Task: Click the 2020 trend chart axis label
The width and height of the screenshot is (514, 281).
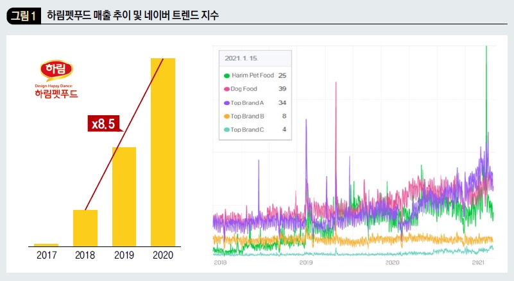Action: click(x=392, y=262)
